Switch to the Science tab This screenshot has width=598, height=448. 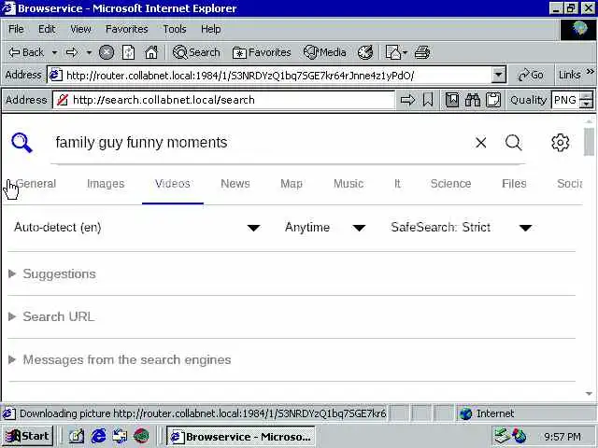[450, 184]
